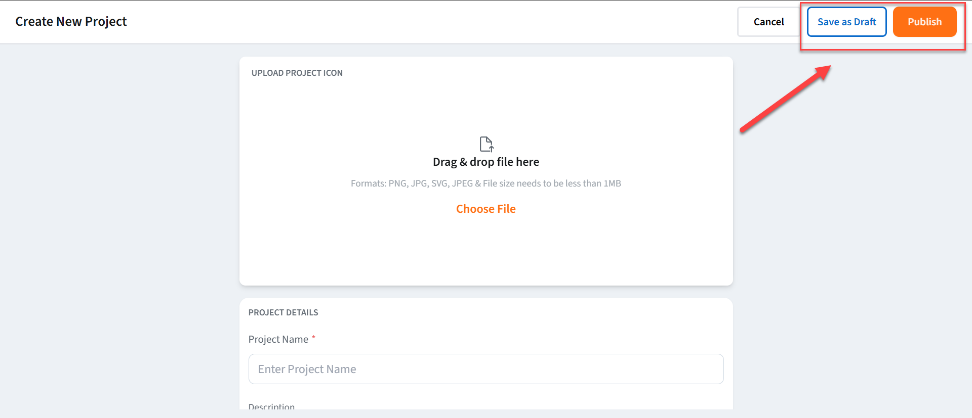972x418 pixels.
Task: Select the UPLOAD PROJECT ICON label
Action: pyautogui.click(x=297, y=73)
